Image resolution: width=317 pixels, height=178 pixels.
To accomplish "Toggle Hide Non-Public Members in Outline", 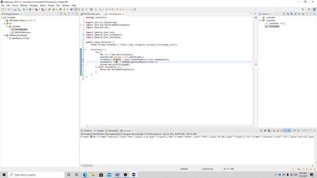I will pyautogui.click(x=299, y=14).
